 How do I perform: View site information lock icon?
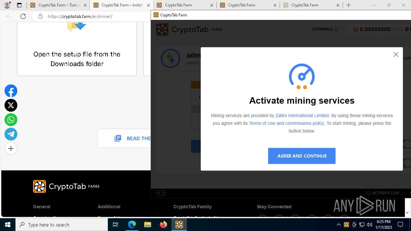[40, 16]
